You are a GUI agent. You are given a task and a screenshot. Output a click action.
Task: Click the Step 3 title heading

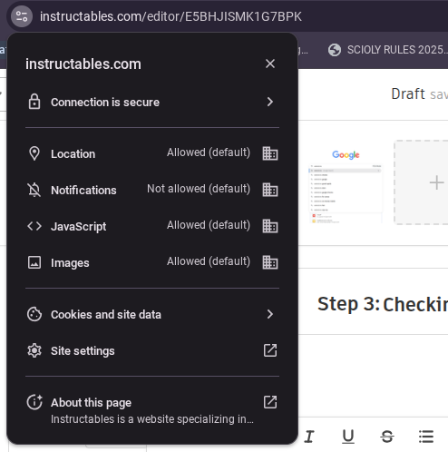383,304
